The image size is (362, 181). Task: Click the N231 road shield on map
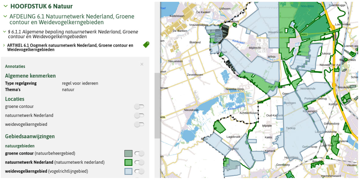[x=163, y=117]
